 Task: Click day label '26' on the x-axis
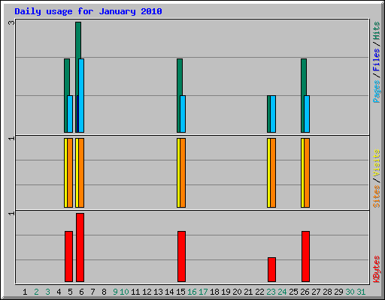(305, 292)
